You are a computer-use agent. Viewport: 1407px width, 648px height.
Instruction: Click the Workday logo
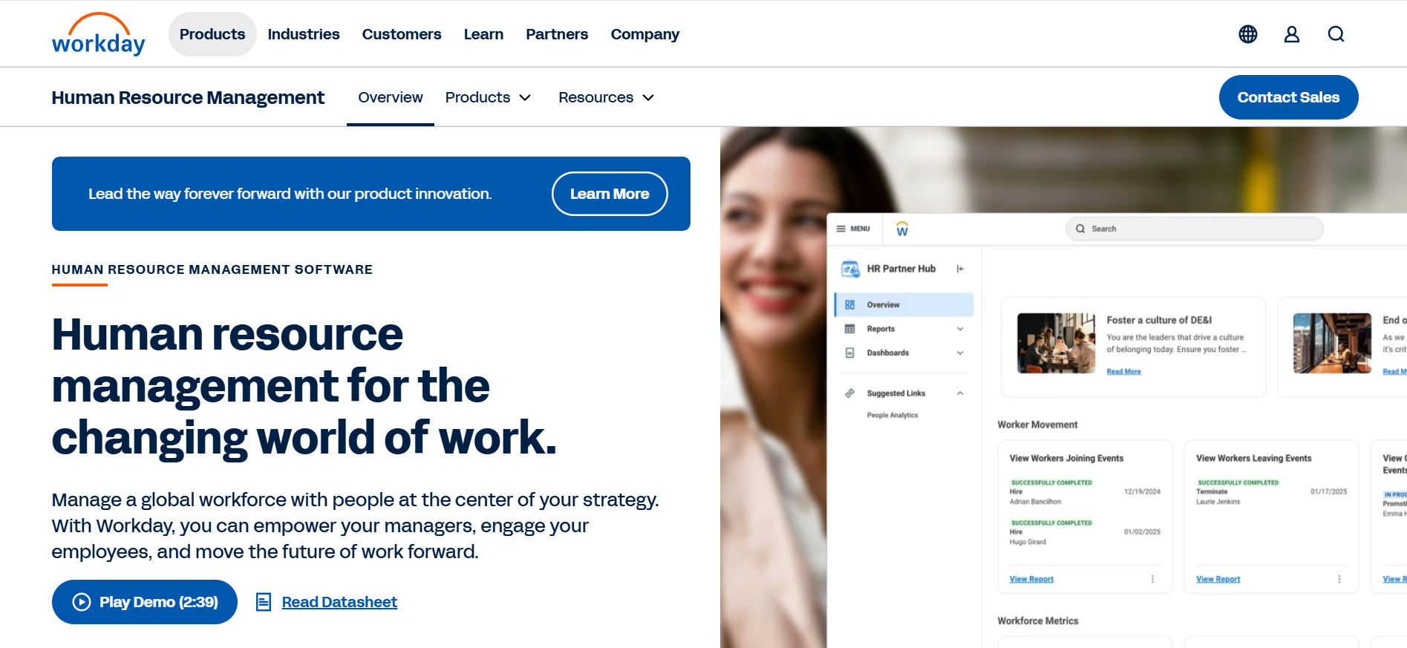click(98, 34)
